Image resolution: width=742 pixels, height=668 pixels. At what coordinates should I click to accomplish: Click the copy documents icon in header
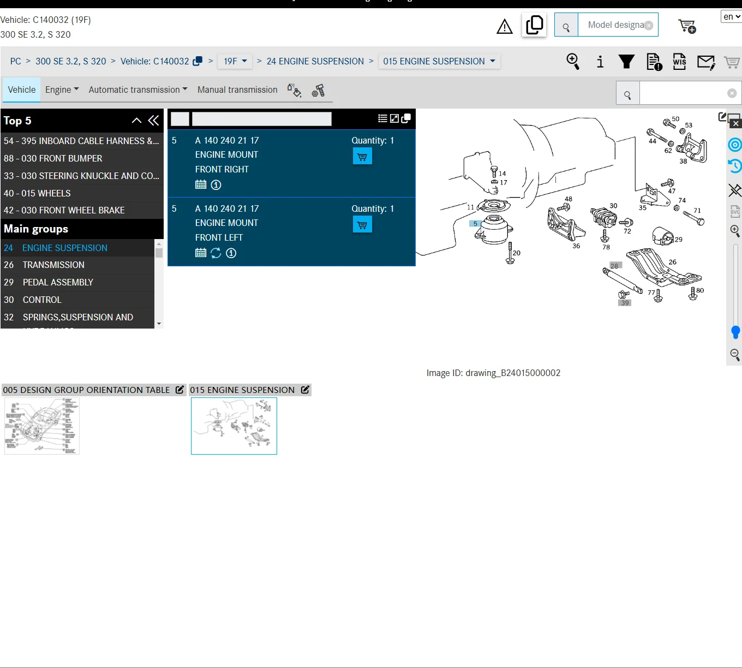[534, 25]
